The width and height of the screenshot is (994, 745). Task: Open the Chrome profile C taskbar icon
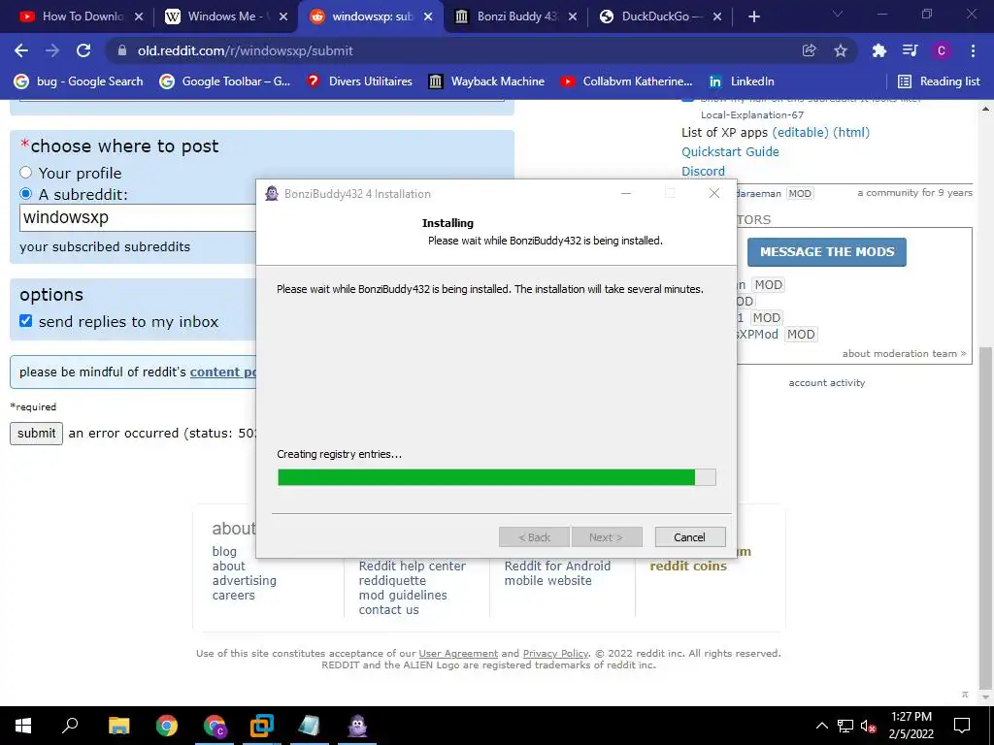(x=215, y=726)
